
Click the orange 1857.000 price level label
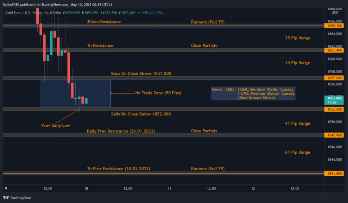[x=333, y=78]
